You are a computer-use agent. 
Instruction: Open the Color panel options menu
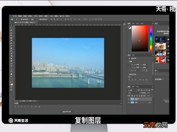pyautogui.click(x=153, y=24)
